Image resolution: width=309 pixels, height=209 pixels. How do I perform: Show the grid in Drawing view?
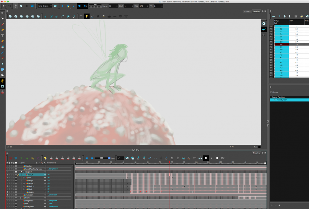pos(81,16)
